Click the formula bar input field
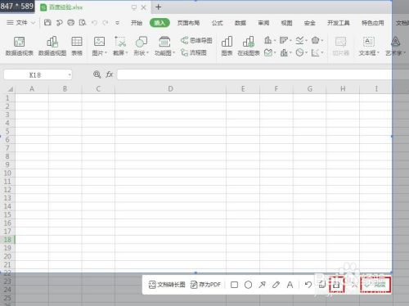Screen dimensions: 409x306 point(254,74)
